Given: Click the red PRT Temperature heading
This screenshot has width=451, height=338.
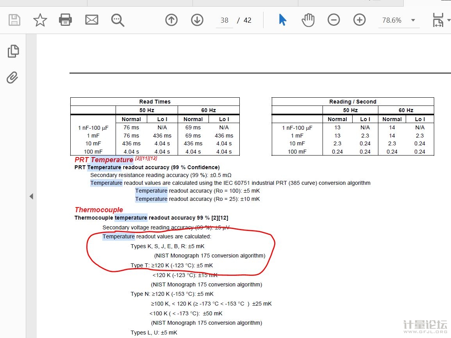Looking at the screenshot, I should pos(104,160).
